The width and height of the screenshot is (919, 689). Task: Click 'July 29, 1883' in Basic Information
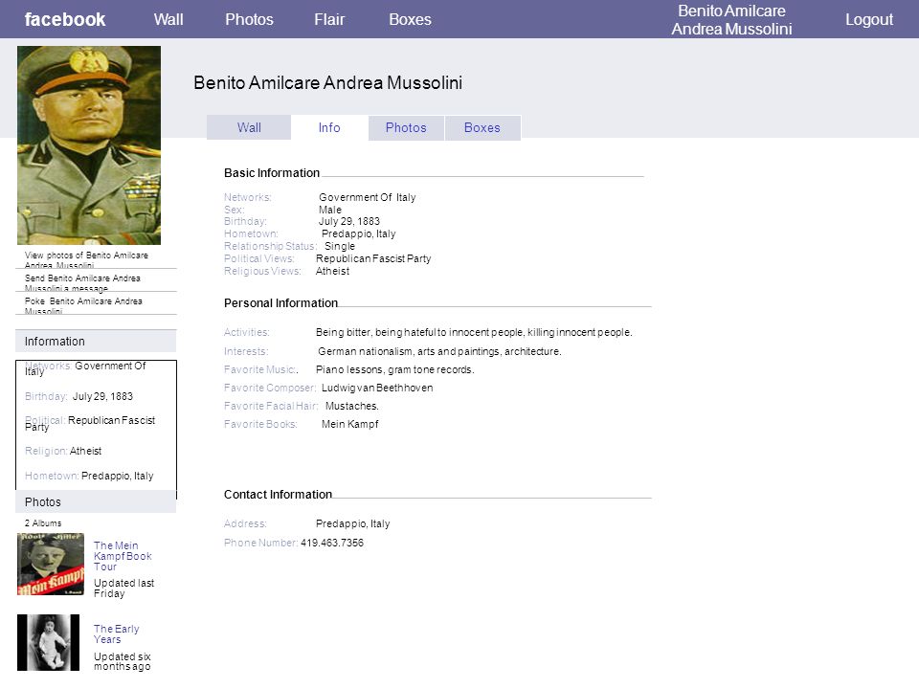click(x=349, y=221)
